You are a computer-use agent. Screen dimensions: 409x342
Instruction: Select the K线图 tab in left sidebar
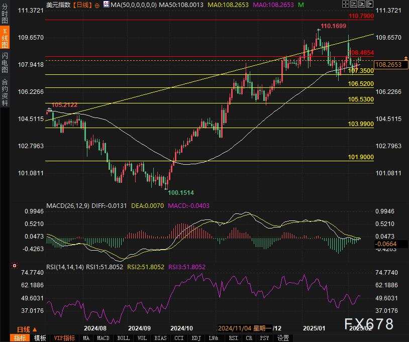(5, 38)
